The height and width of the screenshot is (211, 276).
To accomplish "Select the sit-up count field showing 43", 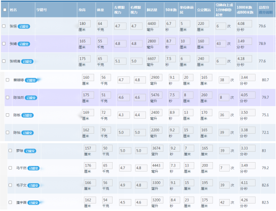I will pyautogui.click(x=221, y=43).
